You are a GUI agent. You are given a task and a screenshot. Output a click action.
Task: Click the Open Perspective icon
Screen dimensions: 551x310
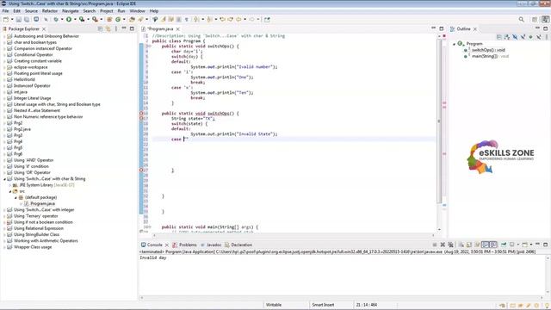535,20
